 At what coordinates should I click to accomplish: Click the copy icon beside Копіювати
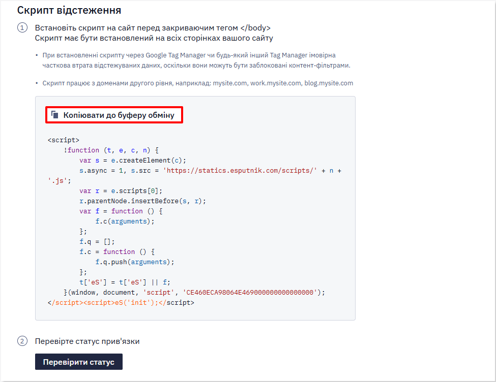point(55,115)
